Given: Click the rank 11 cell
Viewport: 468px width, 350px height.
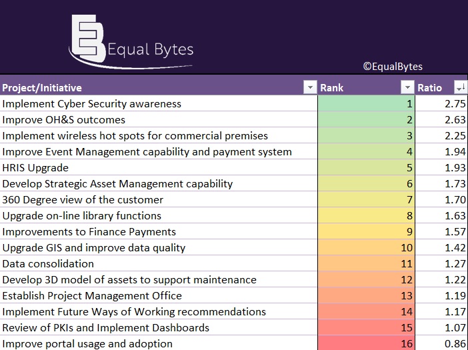Looking at the screenshot, I should click(366, 263).
